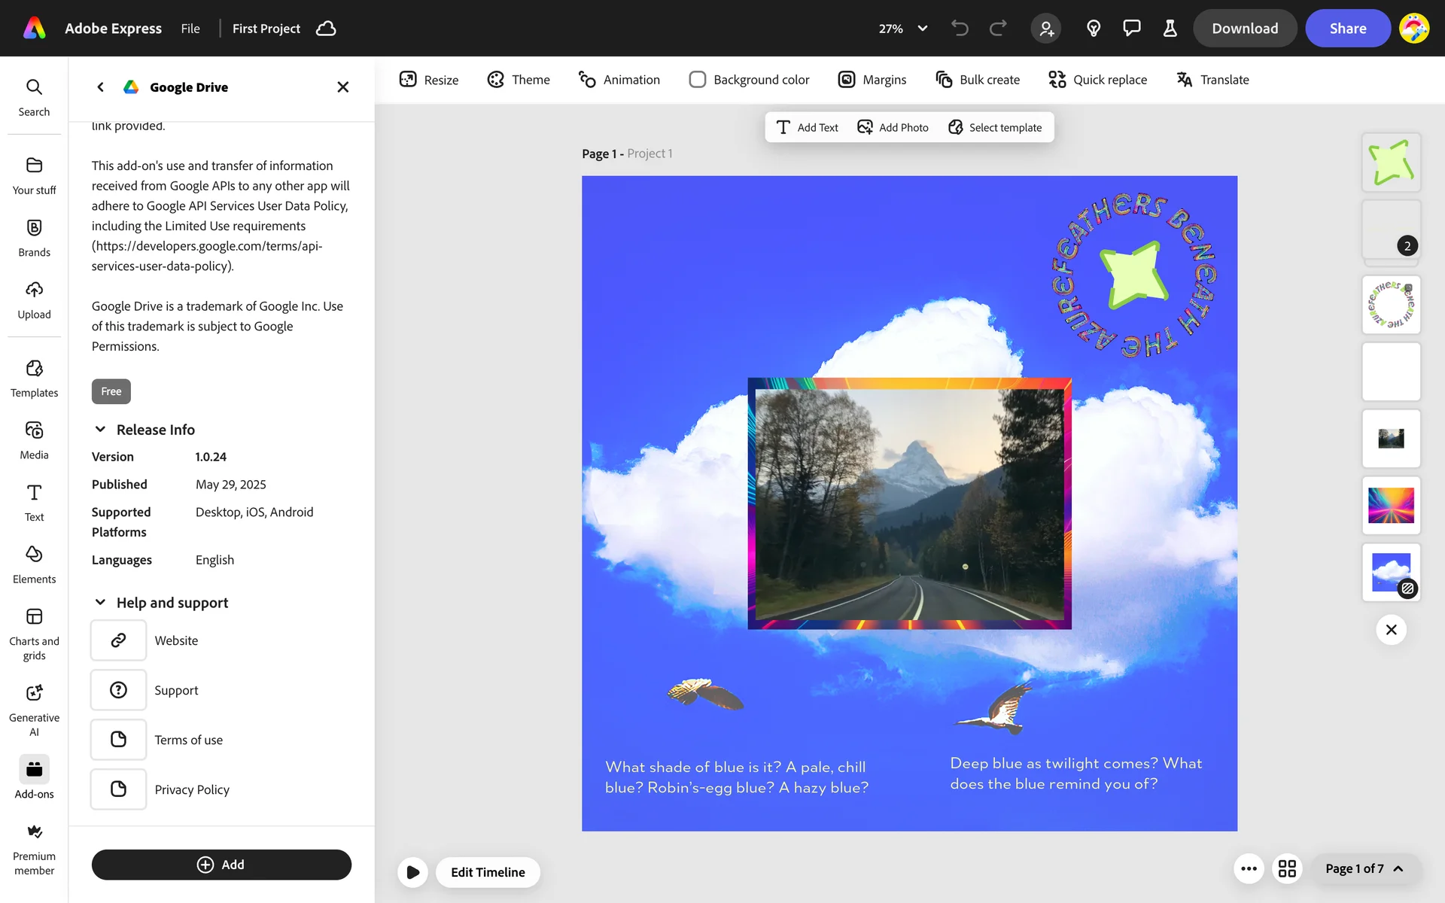
Task: Play the page animation preview
Action: (x=412, y=872)
